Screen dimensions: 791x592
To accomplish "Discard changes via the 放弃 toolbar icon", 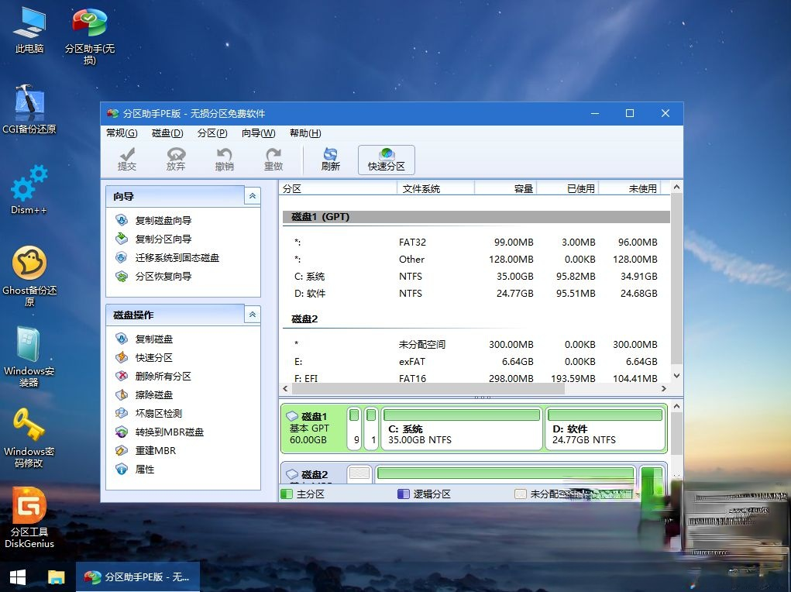I will tap(176, 159).
